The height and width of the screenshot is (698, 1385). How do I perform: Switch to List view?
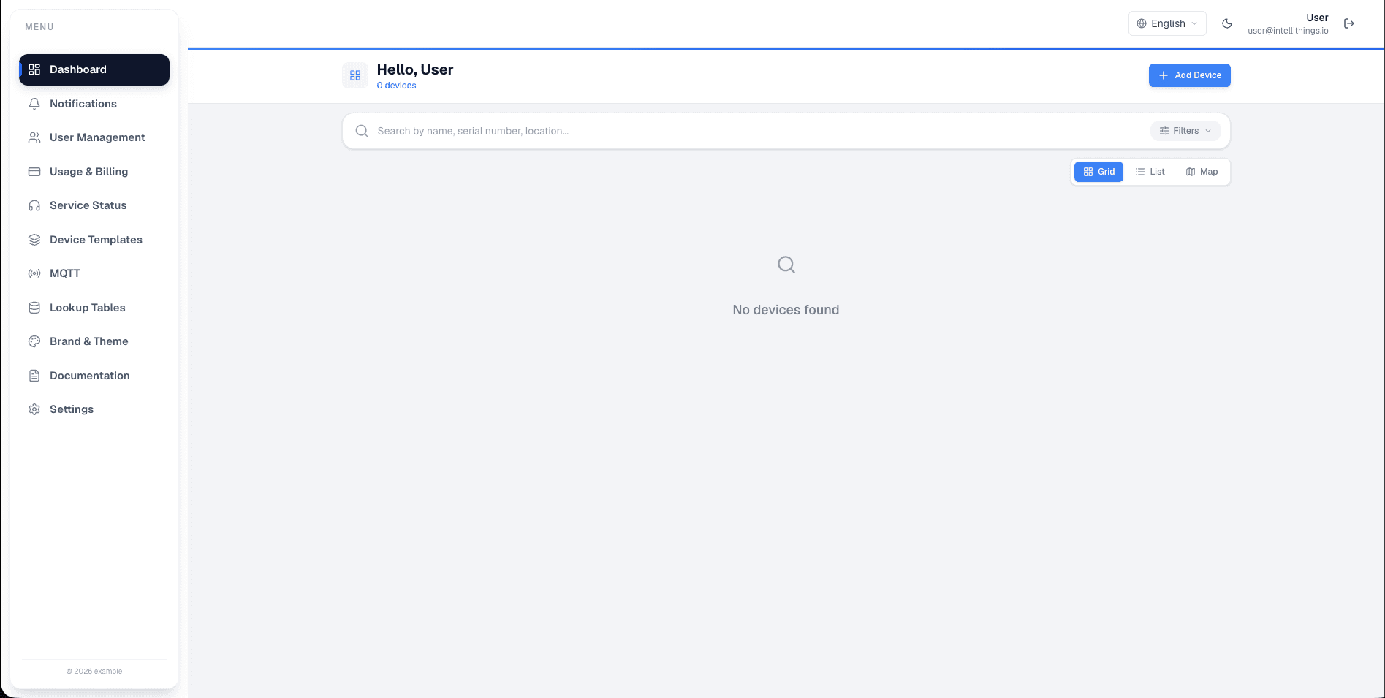click(x=1150, y=172)
